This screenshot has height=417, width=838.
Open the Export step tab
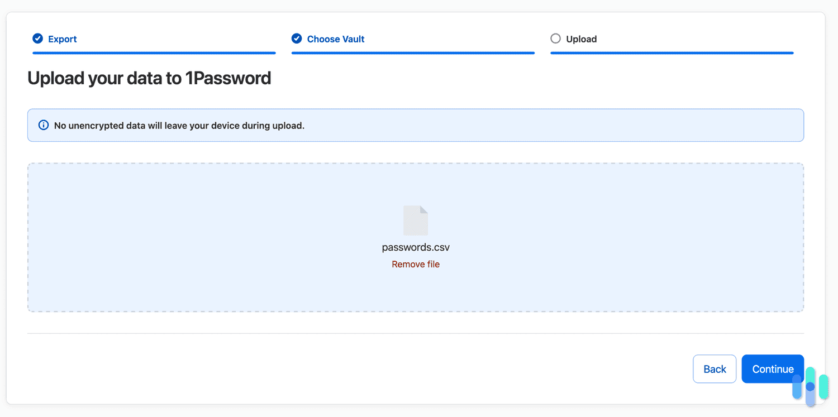61,39
